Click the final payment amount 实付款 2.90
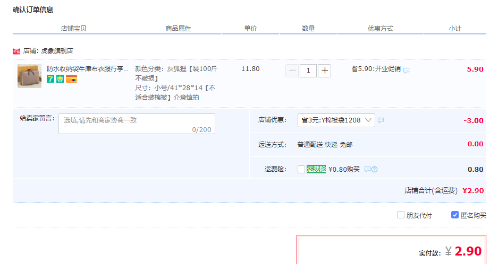The height and width of the screenshot is (264, 498). tap(468, 251)
